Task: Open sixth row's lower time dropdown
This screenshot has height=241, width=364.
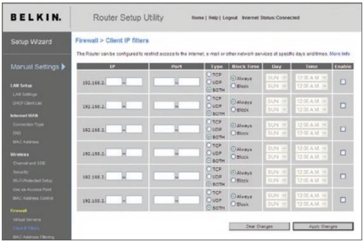Action: [x=311, y=204]
